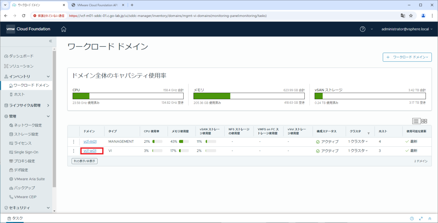Expand 1 クラスタ dropdown for vcf-w01
Viewport: 438px width, 223px height.
coord(358,151)
